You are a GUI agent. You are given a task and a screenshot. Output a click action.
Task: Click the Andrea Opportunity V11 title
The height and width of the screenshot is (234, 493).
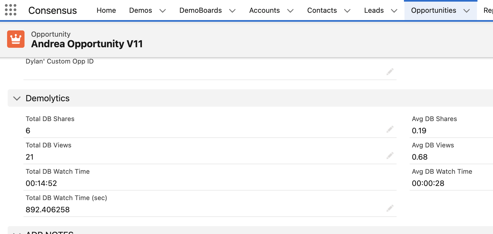pyautogui.click(x=87, y=44)
